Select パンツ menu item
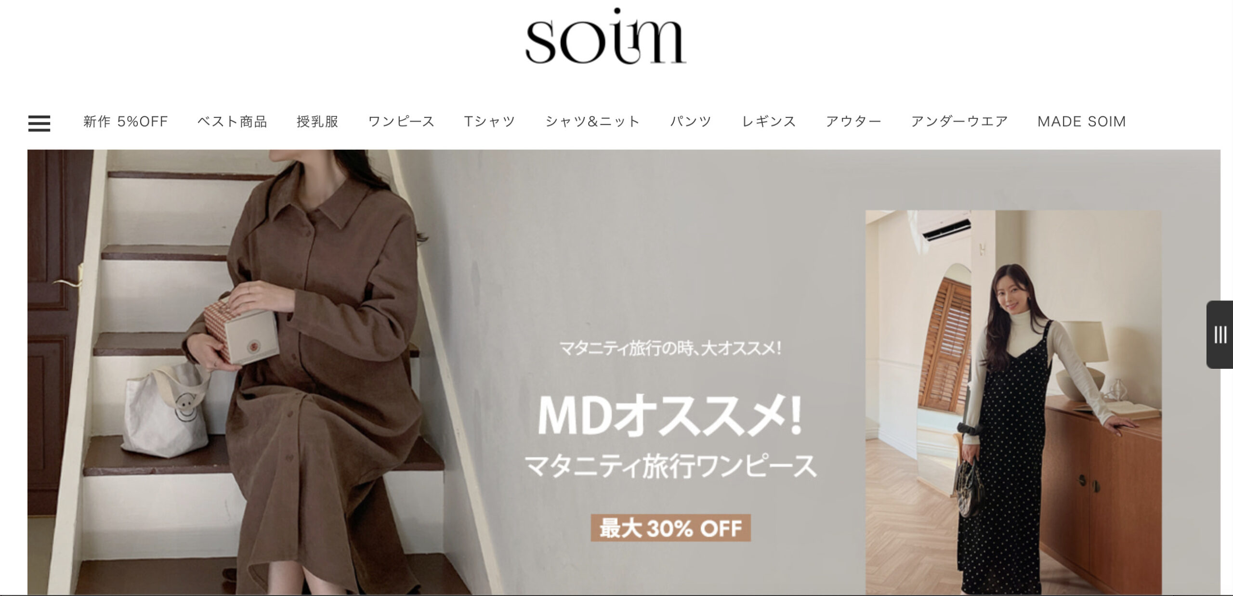This screenshot has height=596, width=1233. [691, 121]
